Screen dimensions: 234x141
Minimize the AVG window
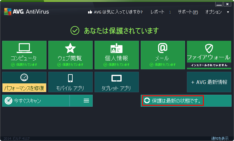219,4
